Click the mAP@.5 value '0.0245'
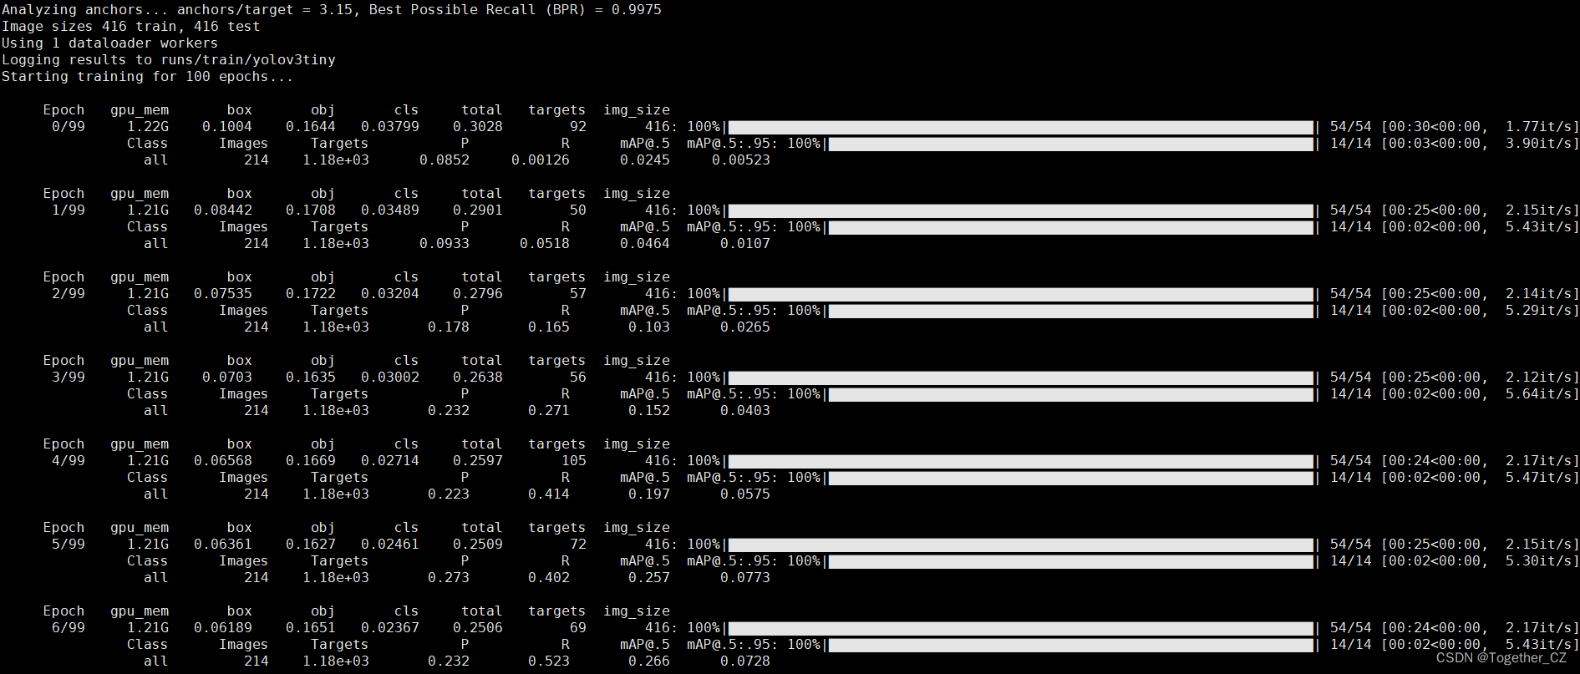 click(645, 160)
